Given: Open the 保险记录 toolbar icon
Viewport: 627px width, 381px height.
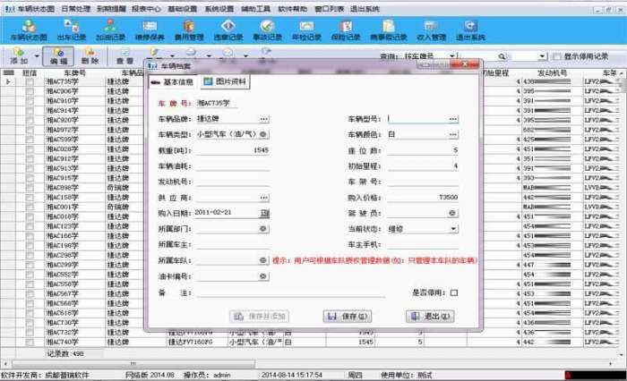Looking at the screenshot, I should (346, 30).
